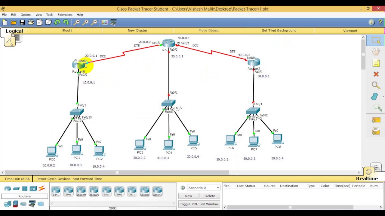This screenshot has height=216, width=385.
Task: Open the Edit menu
Action: pyautogui.click(x=14, y=14)
